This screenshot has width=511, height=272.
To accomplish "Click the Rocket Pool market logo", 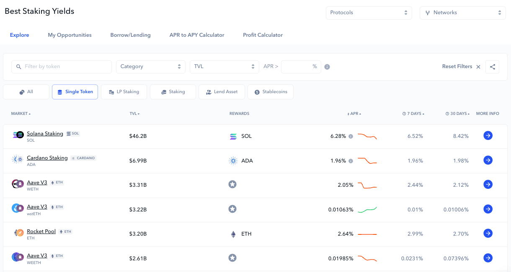I will (18, 233).
